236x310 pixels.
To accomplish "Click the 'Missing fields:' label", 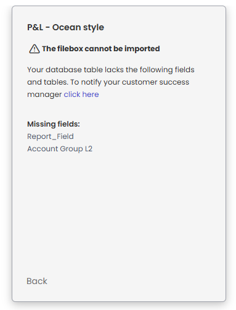I will point(54,124).
